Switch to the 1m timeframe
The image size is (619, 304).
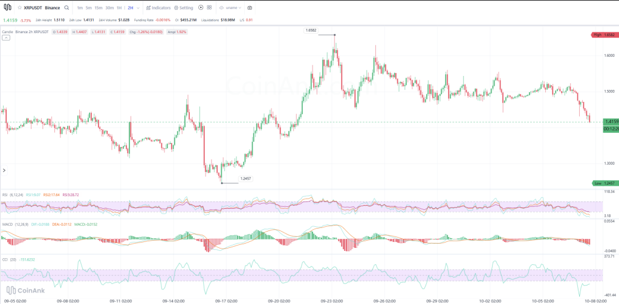(x=80, y=7)
